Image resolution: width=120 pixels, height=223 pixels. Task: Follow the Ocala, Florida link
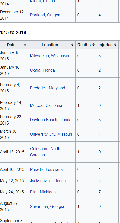coord(43,70)
